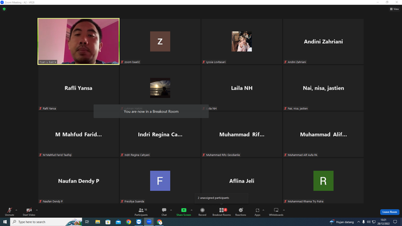Click the Leave Room button
Viewport: 402px width, 226px height.
point(389,212)
